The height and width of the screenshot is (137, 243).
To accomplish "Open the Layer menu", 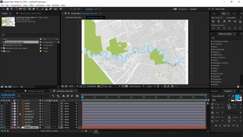I will tap(25, 5).
